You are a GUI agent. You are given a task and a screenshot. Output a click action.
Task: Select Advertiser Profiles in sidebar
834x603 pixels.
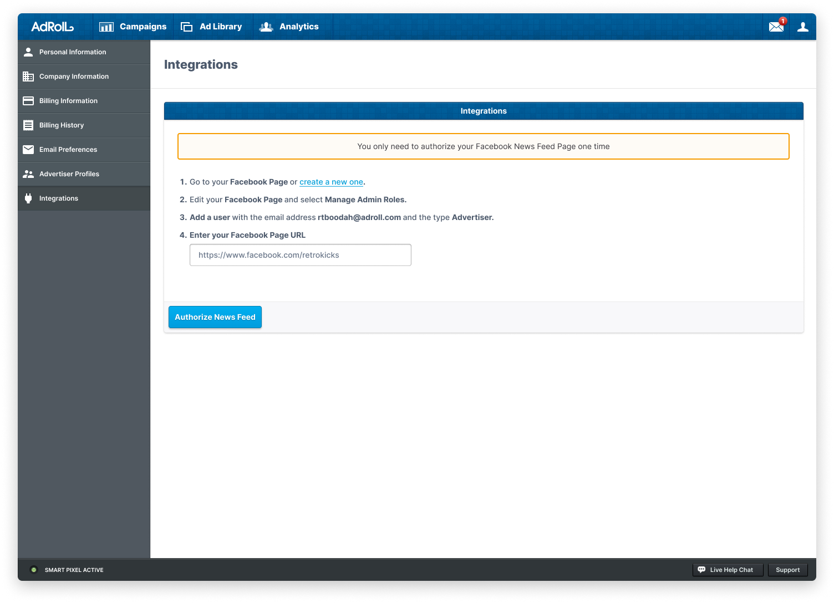(69, 174)
